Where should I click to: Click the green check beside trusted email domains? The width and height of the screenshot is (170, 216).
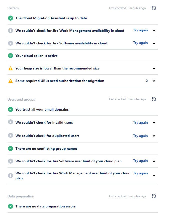pyautogui.click(x=11, y=109)
